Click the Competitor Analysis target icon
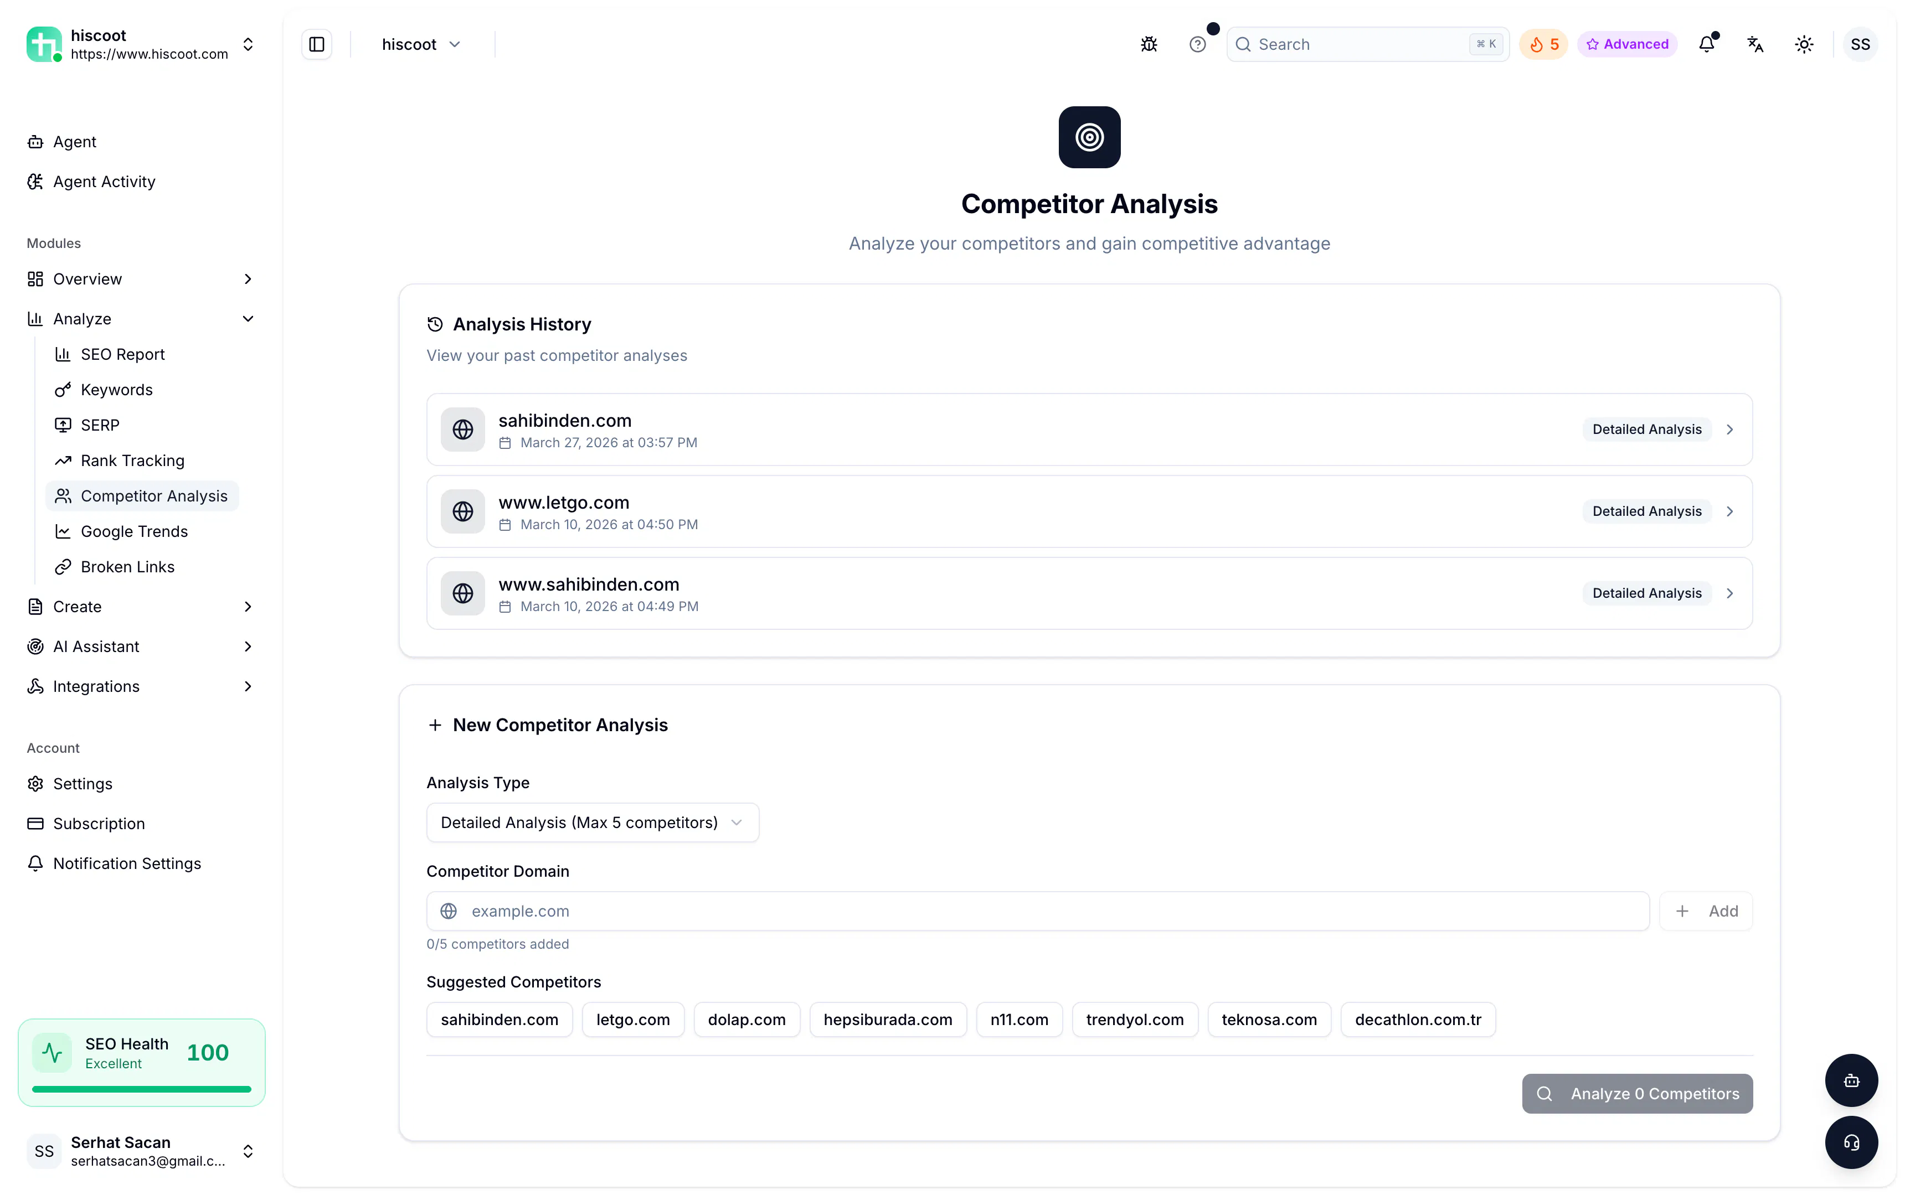 (1089, 137)
